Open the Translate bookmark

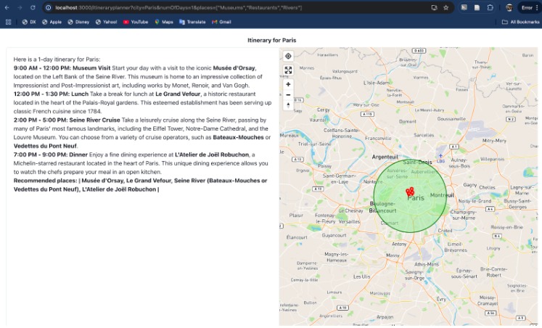point(192,22)
